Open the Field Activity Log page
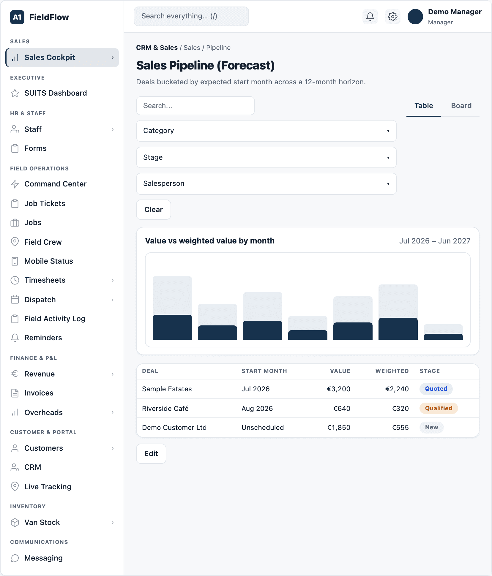Screen dimensions: 492x576 (x=62, y=319)
